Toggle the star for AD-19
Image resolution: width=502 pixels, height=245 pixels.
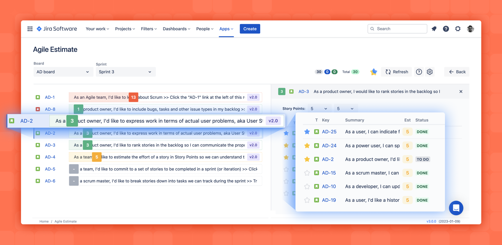[307, 200]
